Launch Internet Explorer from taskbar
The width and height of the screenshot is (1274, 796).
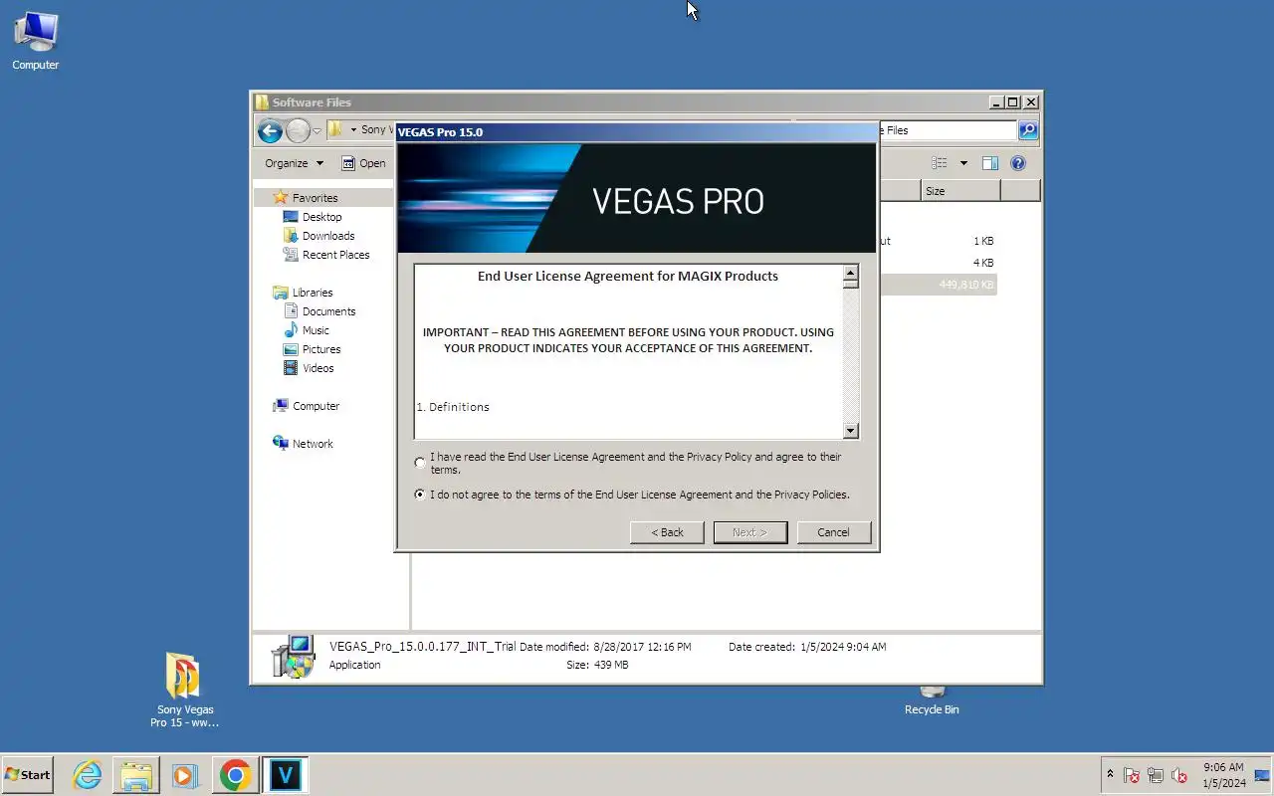(x=88, y=775)
